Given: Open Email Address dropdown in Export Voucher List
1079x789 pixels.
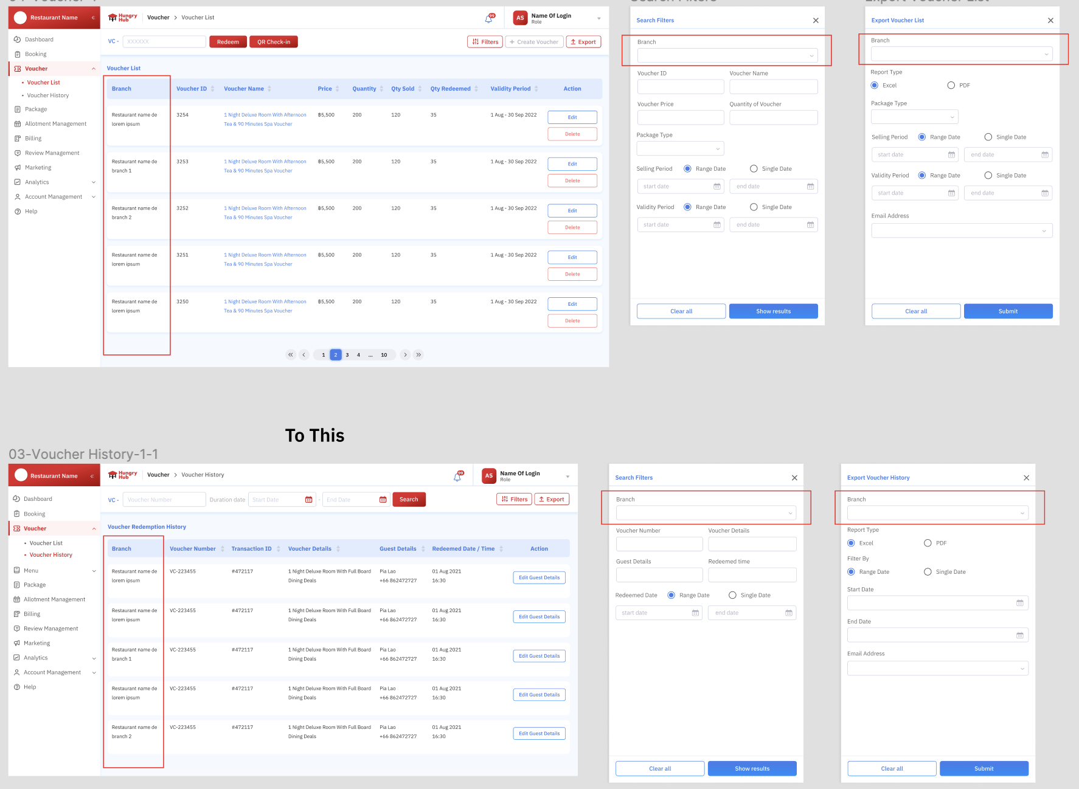Looking at the screenshot, I should [x=961, y=231].
